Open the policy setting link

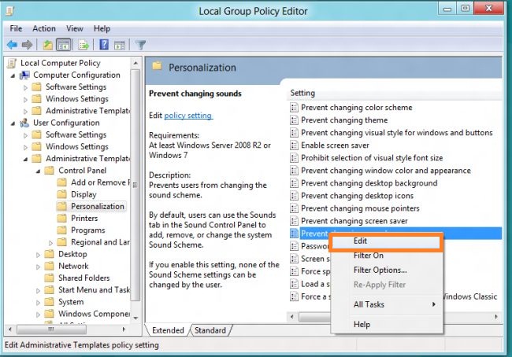click(x=188, y=116)
